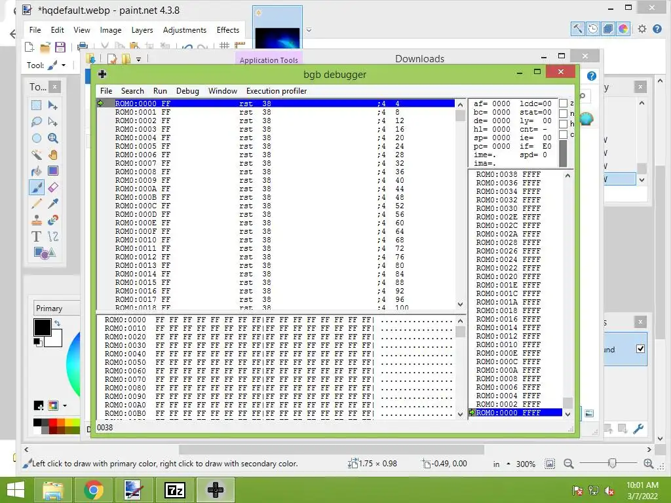Open the Search menu in bgb debugger
The width and height of the screenshot is (671, 503).
[x=132, y=90]
